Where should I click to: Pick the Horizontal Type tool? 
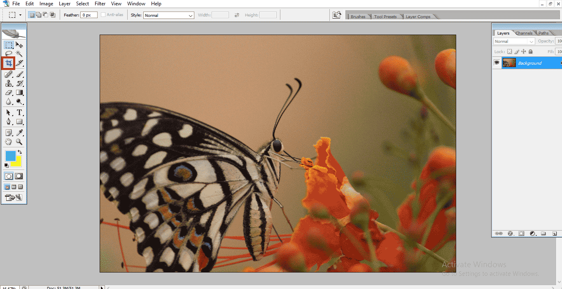click(x=19, y=112)
